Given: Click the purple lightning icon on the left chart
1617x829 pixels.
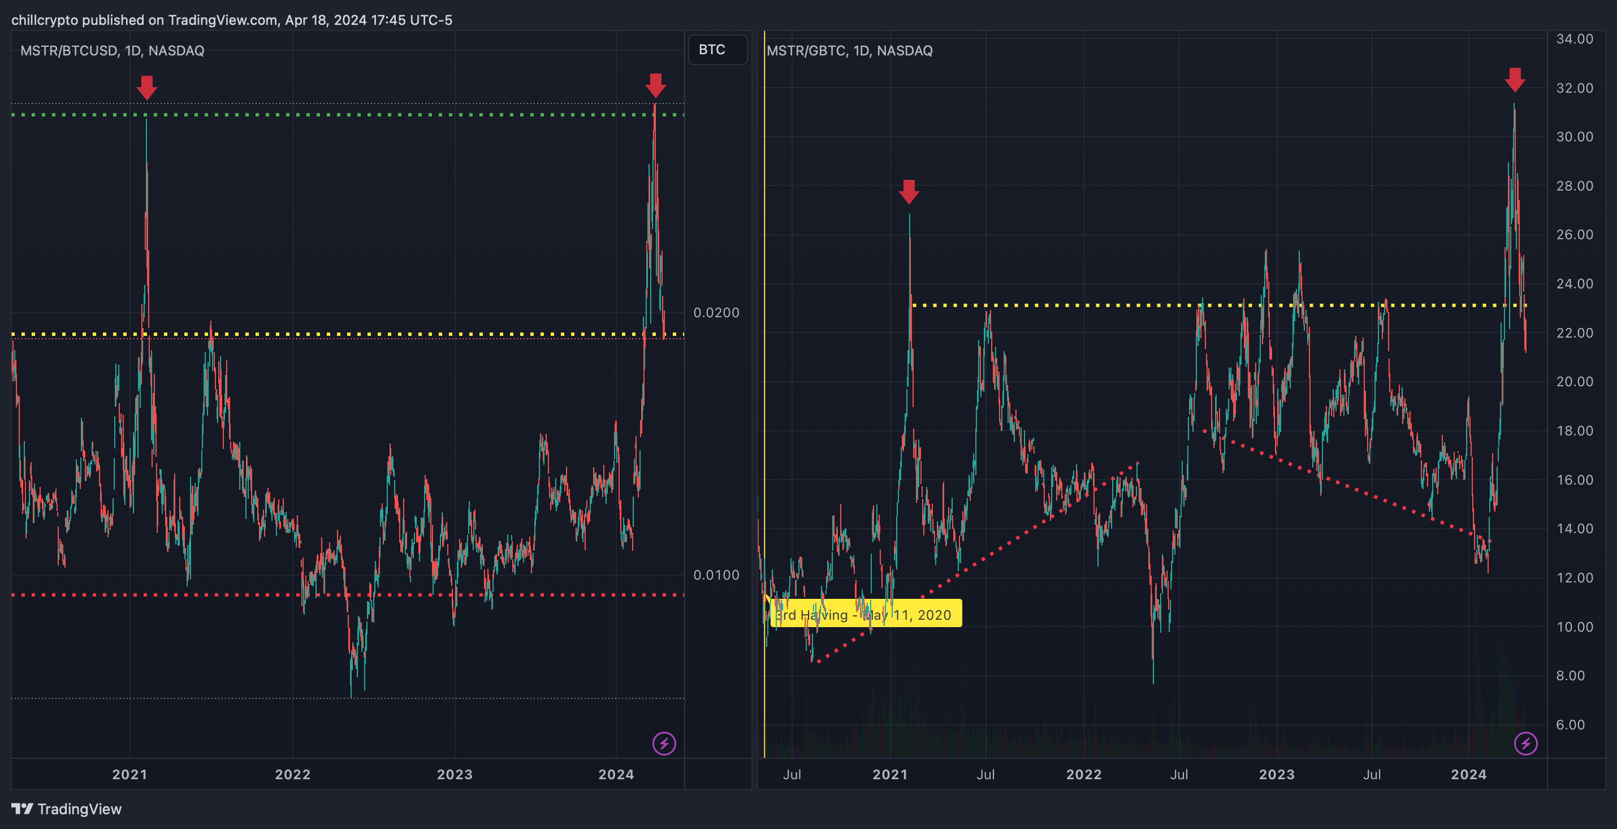Looking at the screenshot, I should coord(664,744).
